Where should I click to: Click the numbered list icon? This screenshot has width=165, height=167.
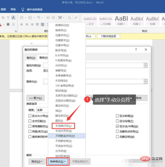[30, 18]
